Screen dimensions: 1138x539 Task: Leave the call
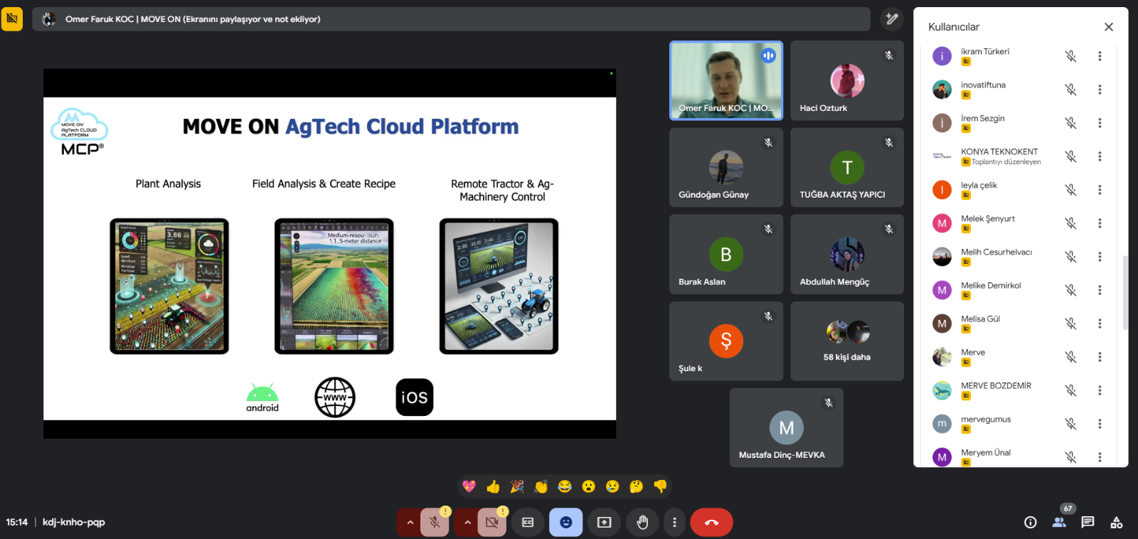[x=711, y=523]
